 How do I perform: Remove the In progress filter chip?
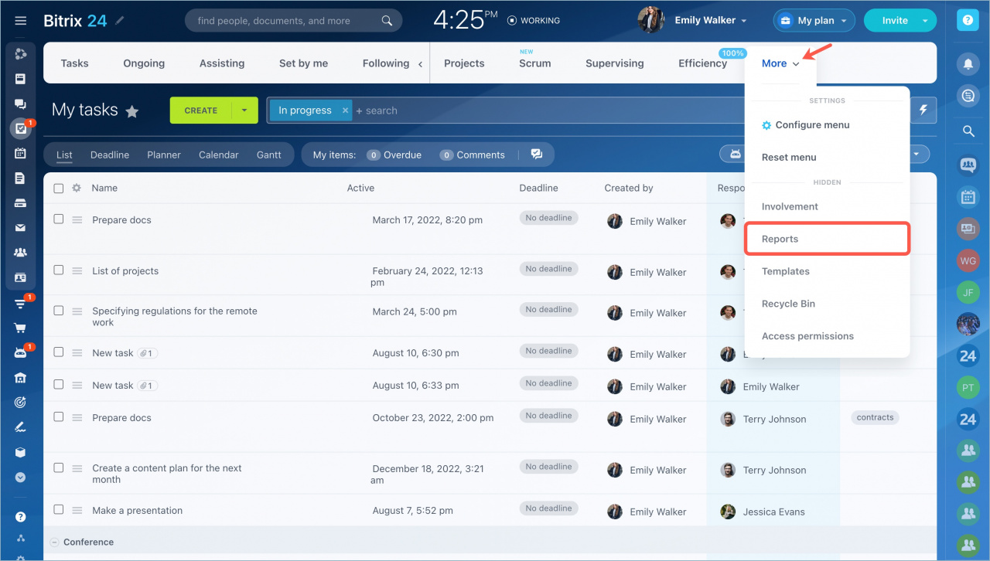344,110
